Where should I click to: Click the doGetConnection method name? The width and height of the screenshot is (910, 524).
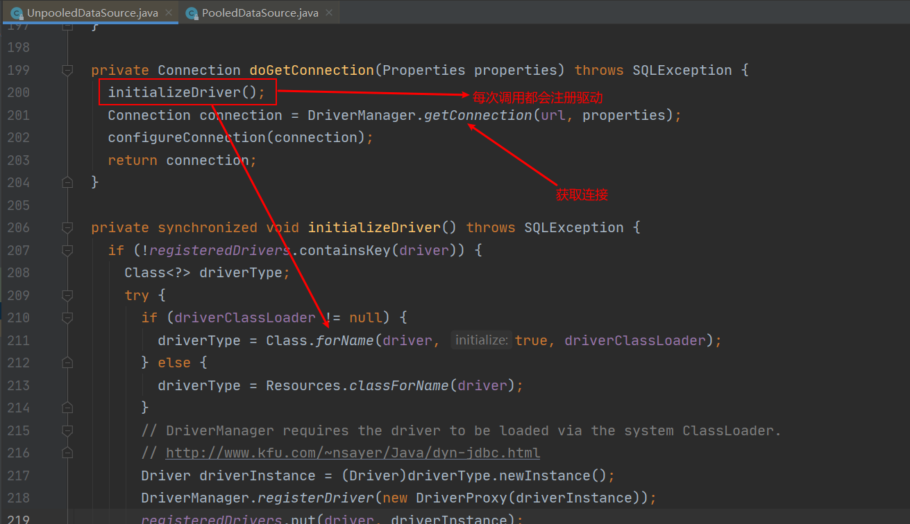pos(312,70)
